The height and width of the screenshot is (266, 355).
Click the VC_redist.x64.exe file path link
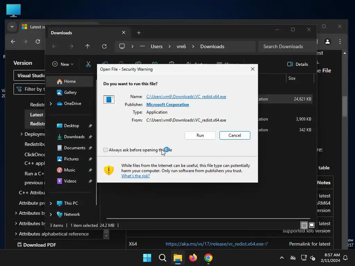click(186, 97)
